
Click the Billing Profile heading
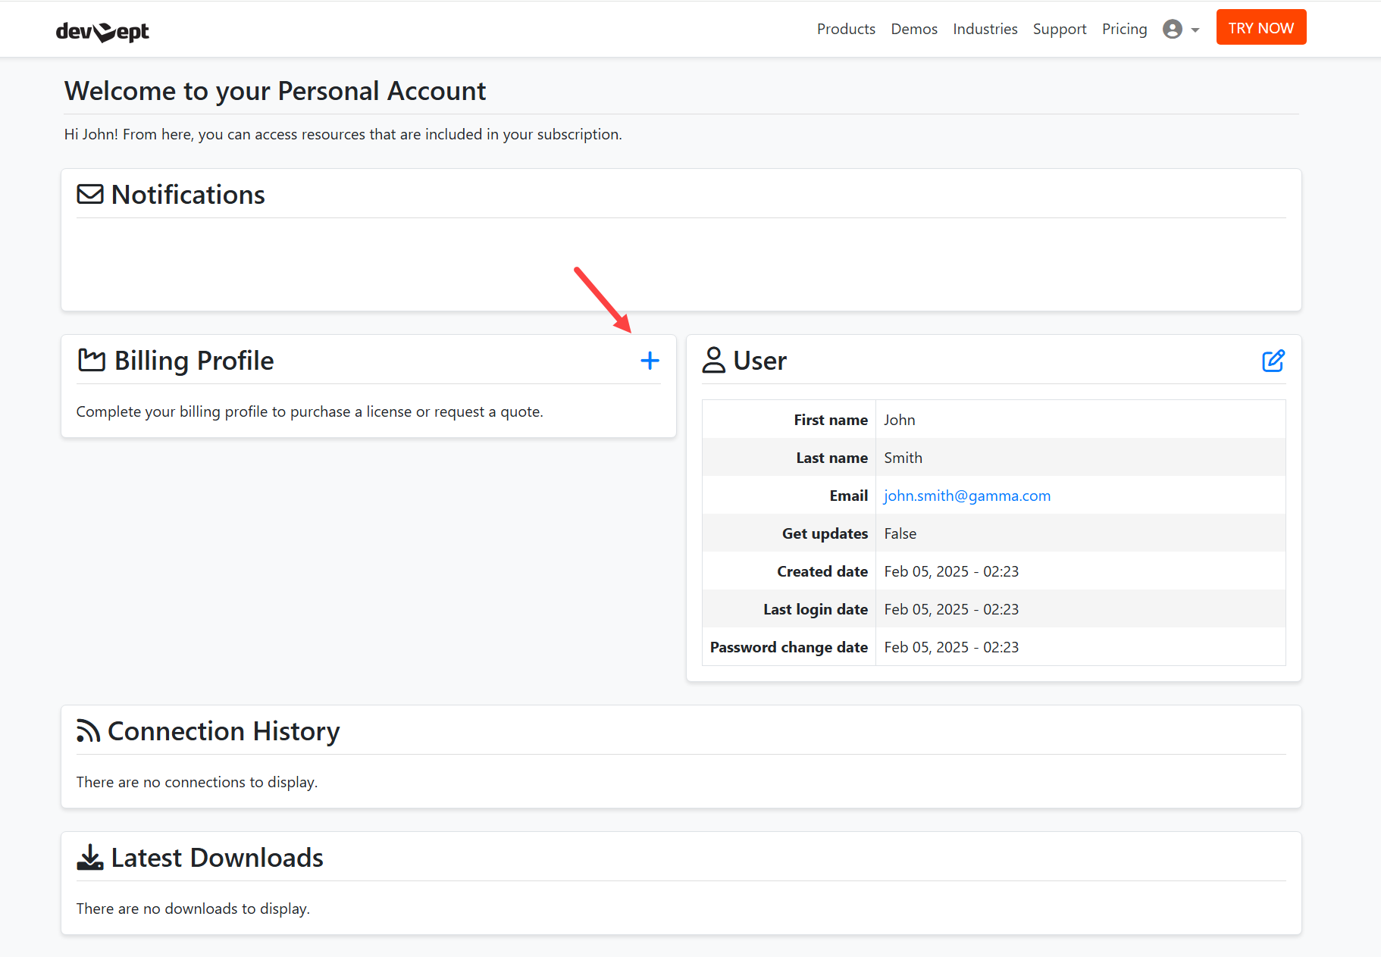[x=194, y=361]
